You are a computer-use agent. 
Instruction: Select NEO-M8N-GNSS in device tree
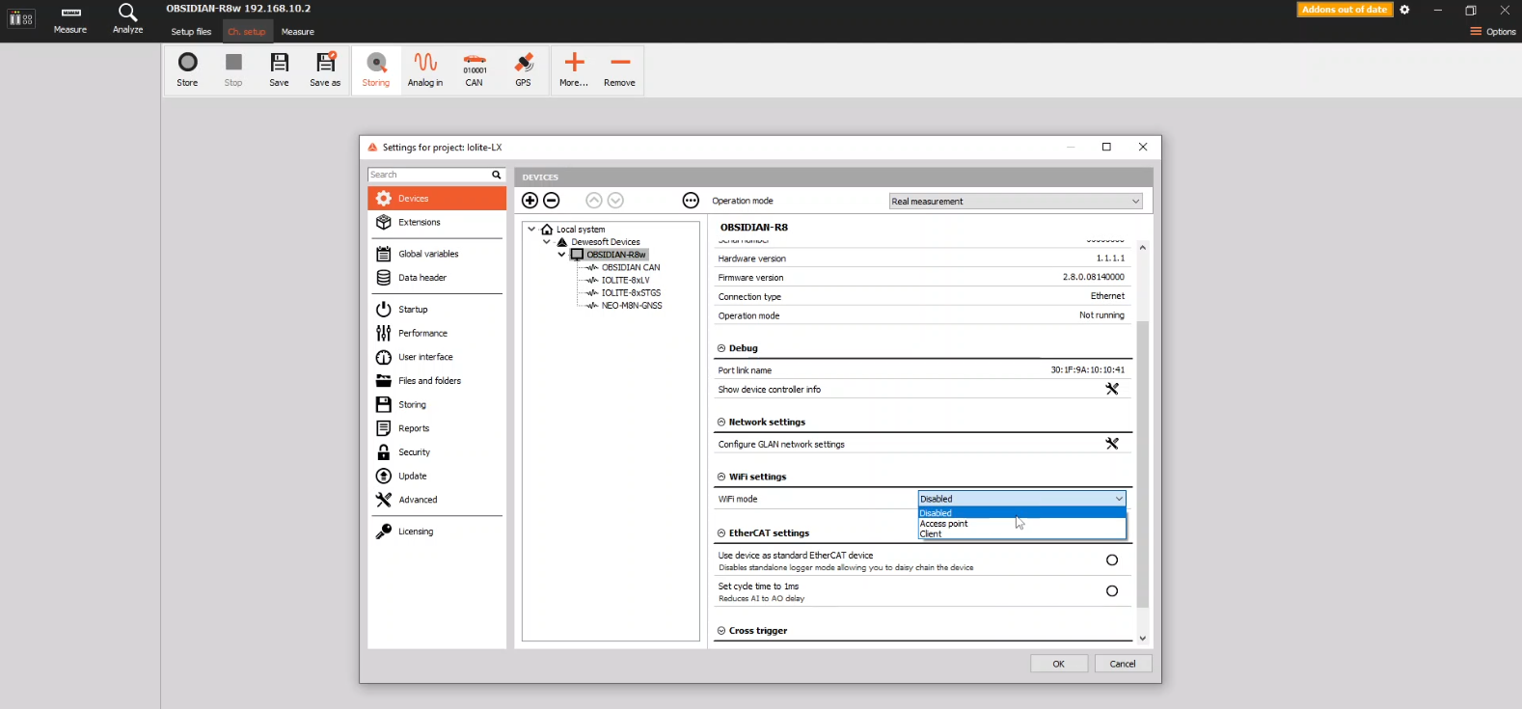coord(632,305)
